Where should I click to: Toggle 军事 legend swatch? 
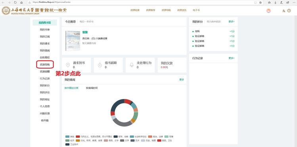166,136
